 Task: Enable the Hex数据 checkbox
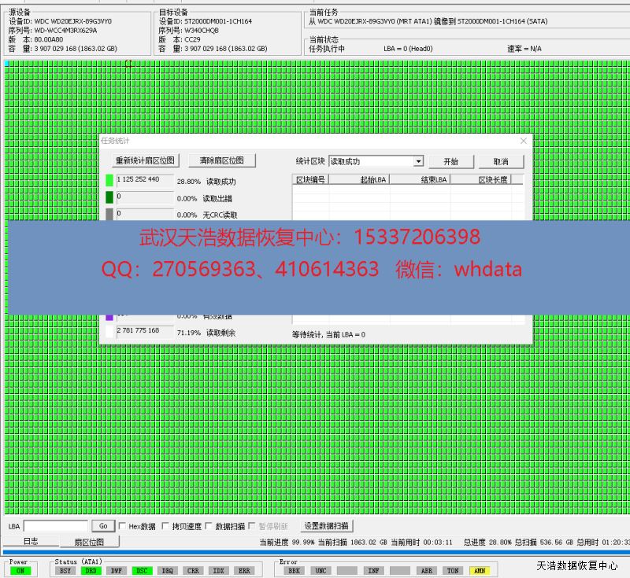coord(122,526)
